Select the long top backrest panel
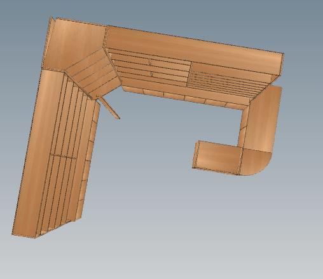This screenshot has height=279, width=323. [194, 50]
